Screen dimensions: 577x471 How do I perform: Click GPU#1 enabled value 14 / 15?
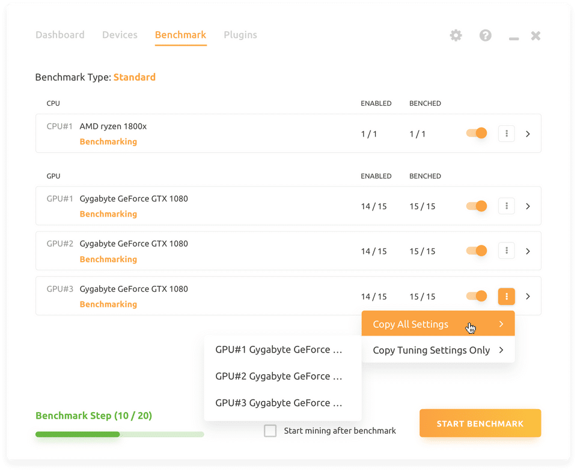click(x=374, y=206)
